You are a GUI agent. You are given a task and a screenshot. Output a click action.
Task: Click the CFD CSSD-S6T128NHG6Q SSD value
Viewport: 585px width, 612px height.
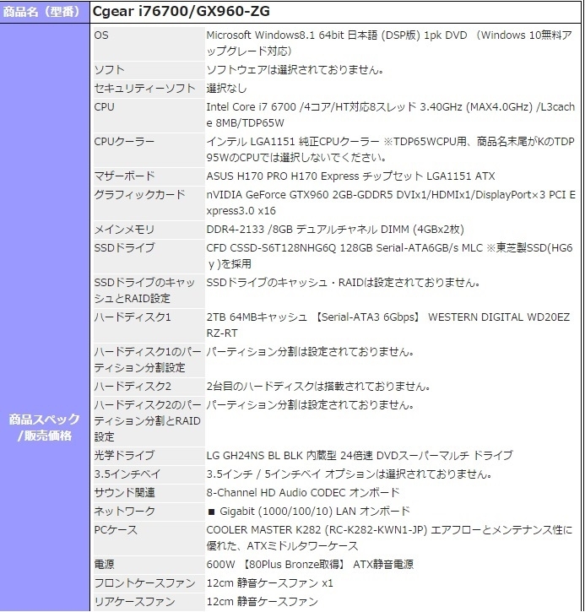click(389, 256)
